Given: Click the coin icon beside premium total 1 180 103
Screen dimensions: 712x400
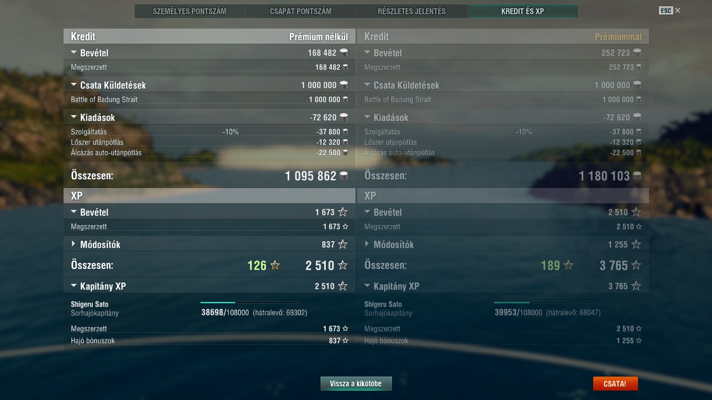Looking at the screenshot, I should (637, 176).
